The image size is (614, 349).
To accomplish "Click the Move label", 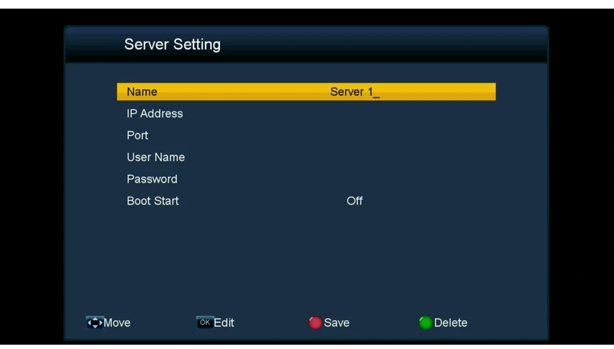I will click(117, 323).
